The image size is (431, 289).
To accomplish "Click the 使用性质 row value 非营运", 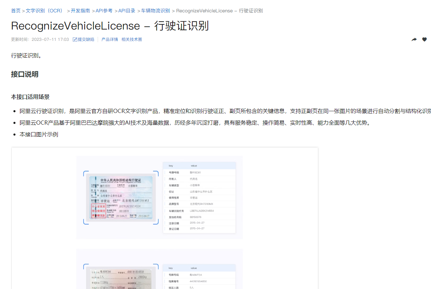I will pyautogui.click(x=194, y=198).
